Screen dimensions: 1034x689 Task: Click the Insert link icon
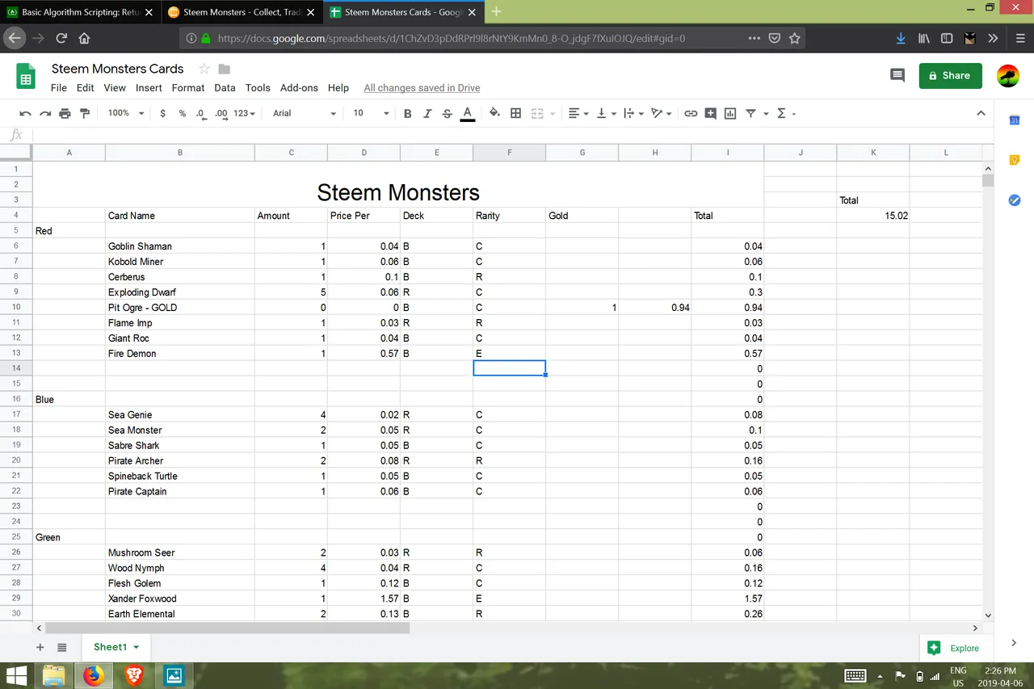[691, 114]
